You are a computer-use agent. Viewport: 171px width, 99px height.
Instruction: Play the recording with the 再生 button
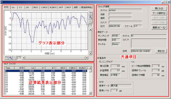(161, 51)
